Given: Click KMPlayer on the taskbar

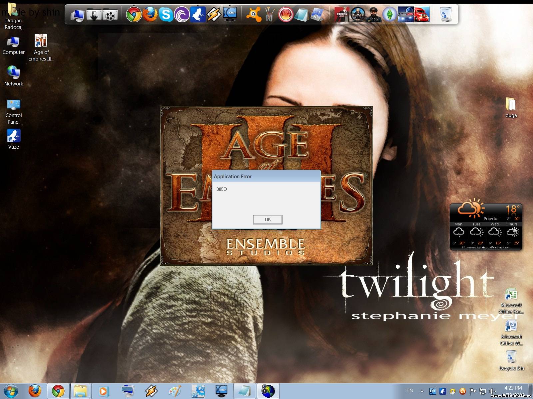Looking at the screenshot, I should (x=221, y=391).
